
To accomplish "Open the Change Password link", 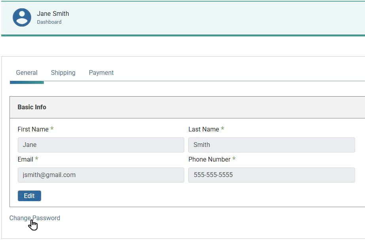I will [34, 218].
